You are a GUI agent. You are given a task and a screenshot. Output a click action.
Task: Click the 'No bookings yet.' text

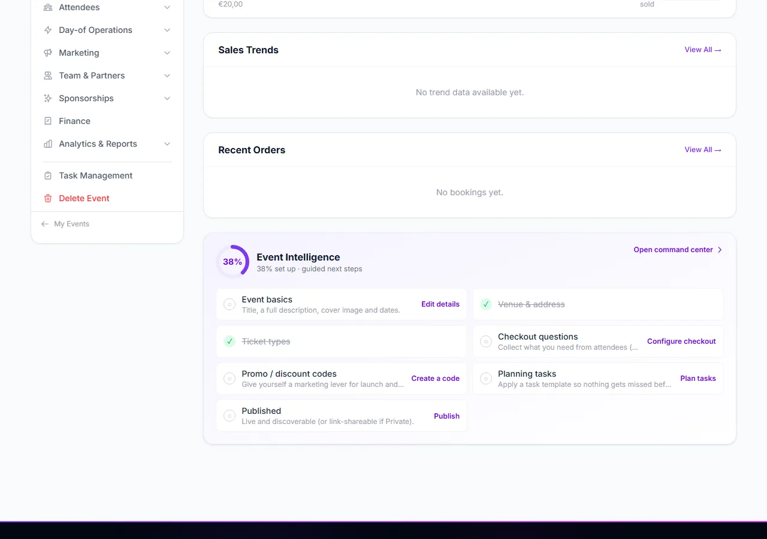coord(470,192)
